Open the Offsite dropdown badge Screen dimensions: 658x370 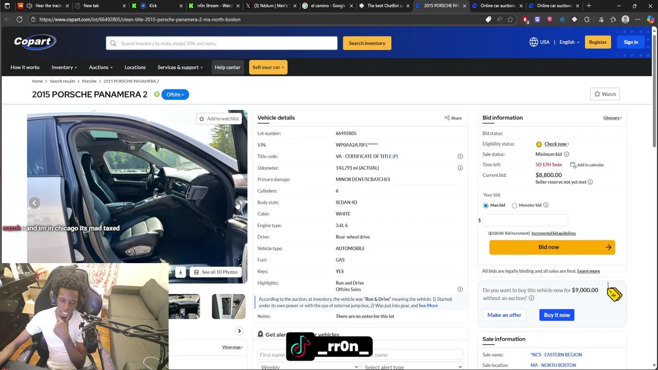click(175, 95)
